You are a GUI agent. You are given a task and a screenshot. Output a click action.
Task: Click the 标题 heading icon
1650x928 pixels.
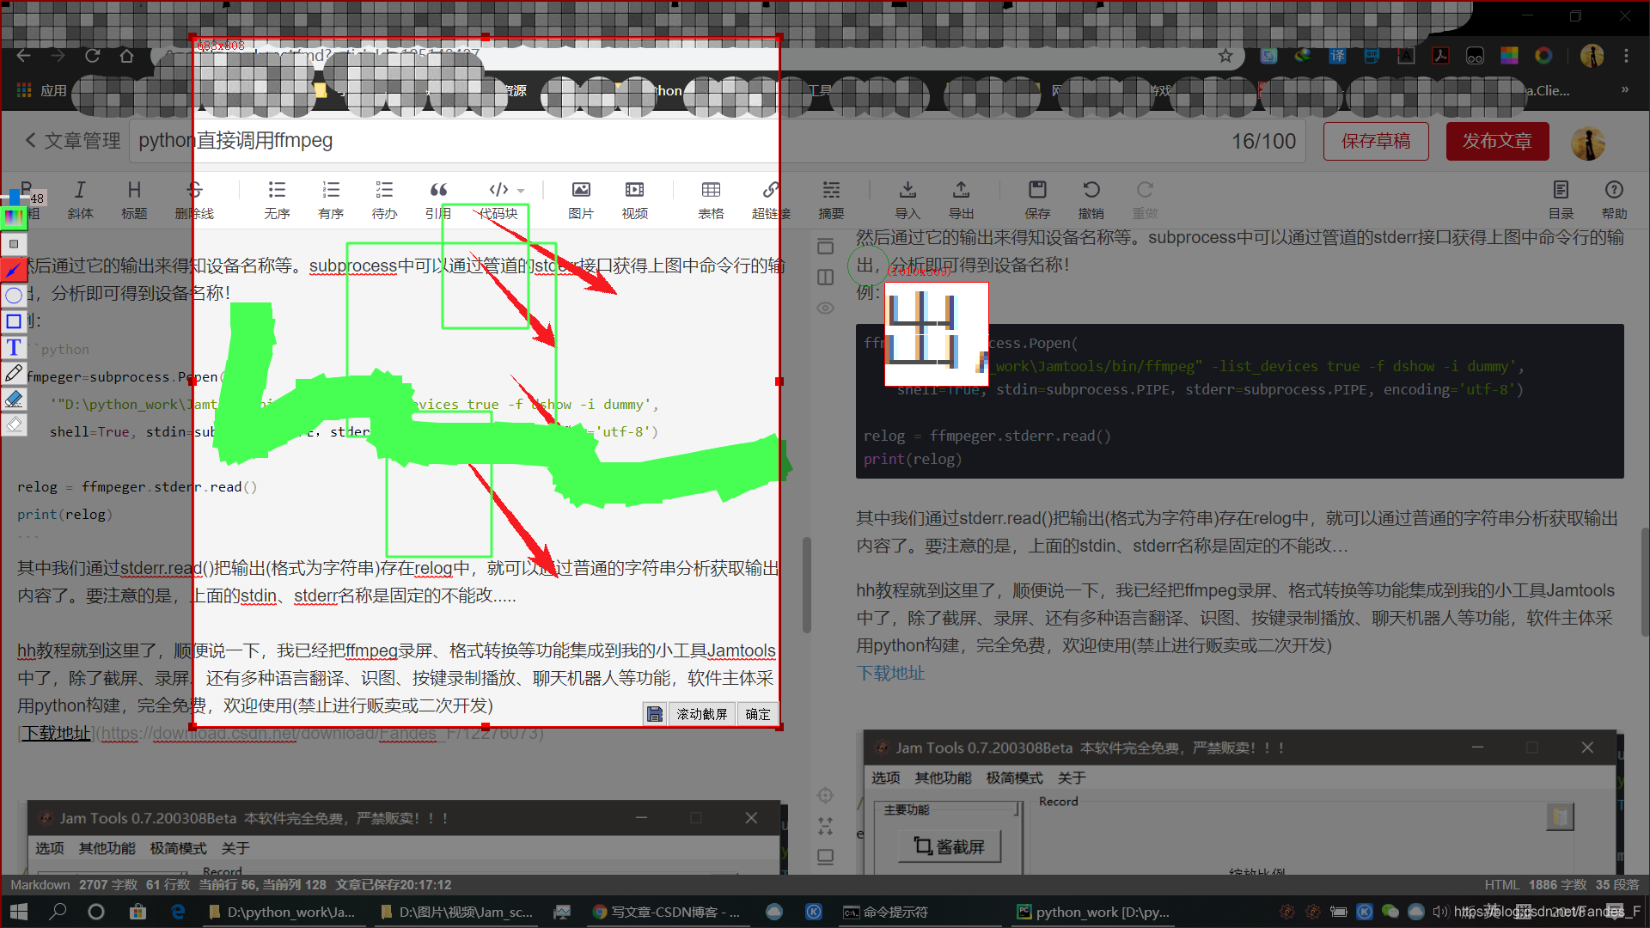click(x=134, y=199)
